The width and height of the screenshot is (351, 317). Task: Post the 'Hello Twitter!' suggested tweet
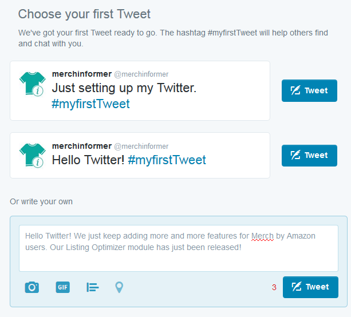(x=309, y=156)
